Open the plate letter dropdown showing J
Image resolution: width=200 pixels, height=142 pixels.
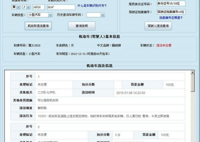point(27,7)
